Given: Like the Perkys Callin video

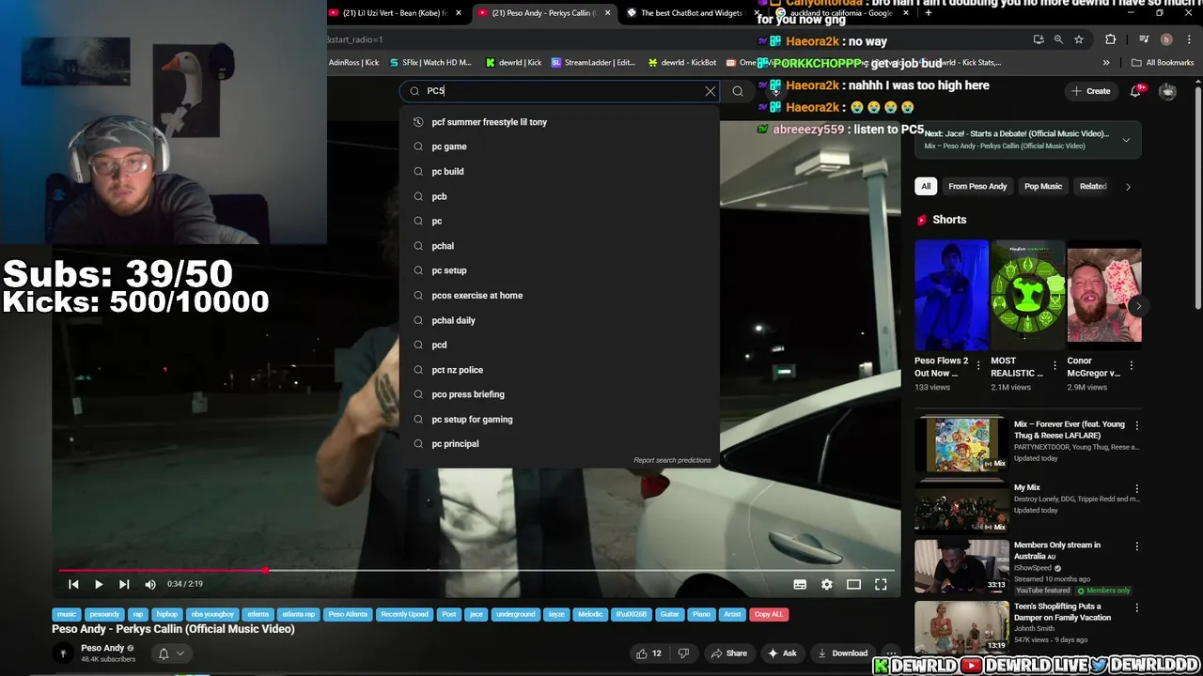Looking at the screenshot, I should [x=648, y=653].
